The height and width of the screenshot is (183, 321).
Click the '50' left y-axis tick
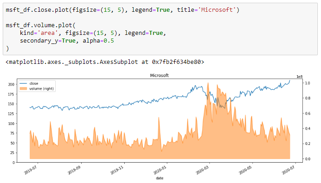tap(13, 143)
